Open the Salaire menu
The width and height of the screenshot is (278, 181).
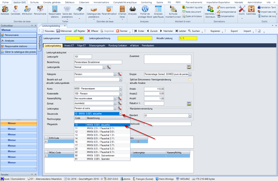pos(160,2)
